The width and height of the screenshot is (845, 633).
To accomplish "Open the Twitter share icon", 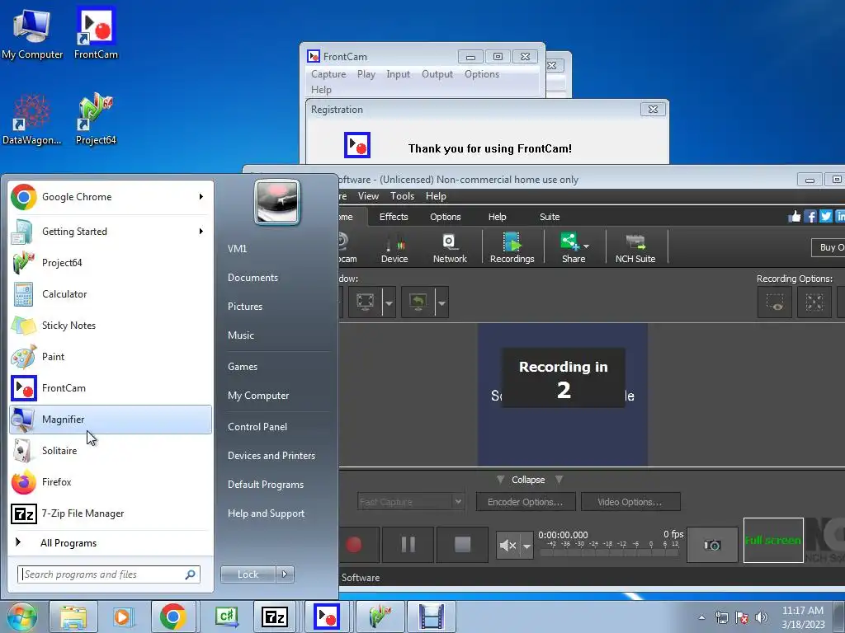I will 825,217.
